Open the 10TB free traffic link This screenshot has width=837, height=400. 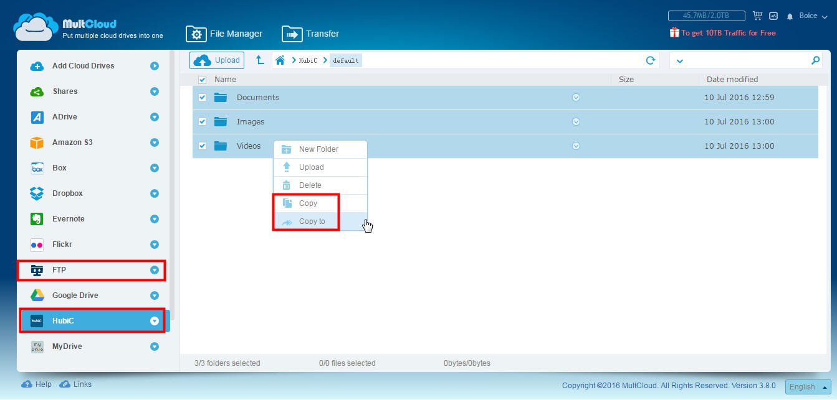[x=728, y=33]
